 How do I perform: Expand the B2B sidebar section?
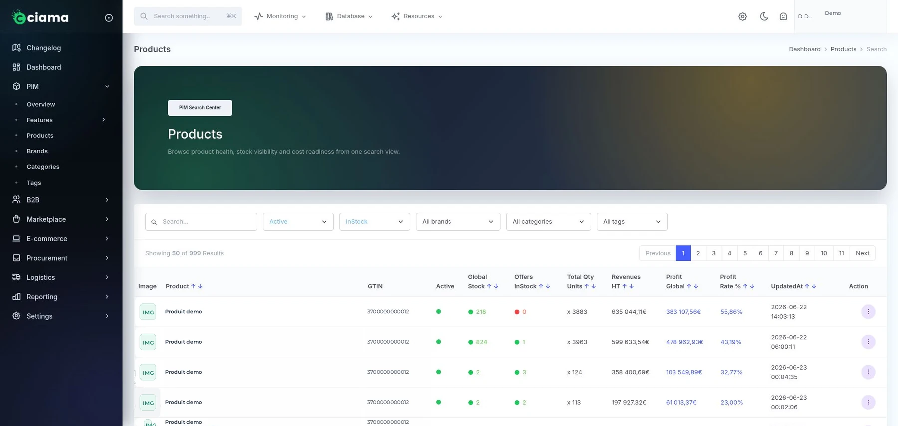61,200
